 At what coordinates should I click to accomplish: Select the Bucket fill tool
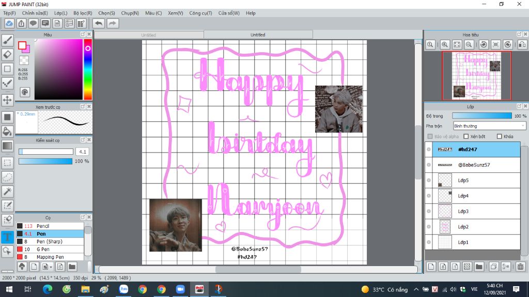tap(7, 131)
